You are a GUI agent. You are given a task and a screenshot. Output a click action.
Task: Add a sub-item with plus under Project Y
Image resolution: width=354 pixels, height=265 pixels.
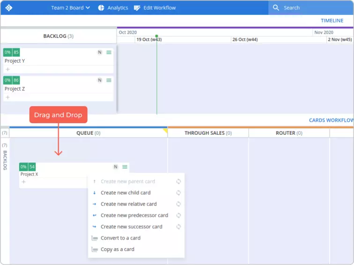tap(7, 69)
